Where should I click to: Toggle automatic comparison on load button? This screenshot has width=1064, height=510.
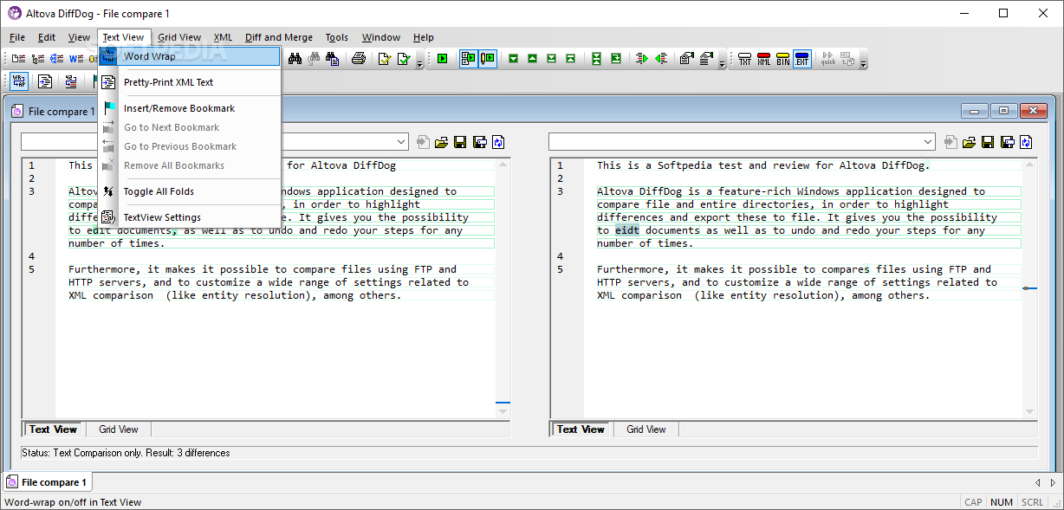[x=469, y=59]
